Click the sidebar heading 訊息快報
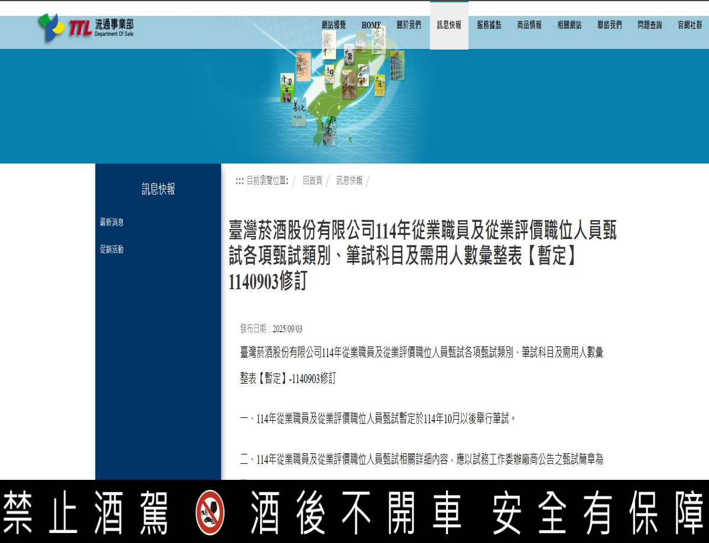The image size is (709, 543). (x=158, y=189)
